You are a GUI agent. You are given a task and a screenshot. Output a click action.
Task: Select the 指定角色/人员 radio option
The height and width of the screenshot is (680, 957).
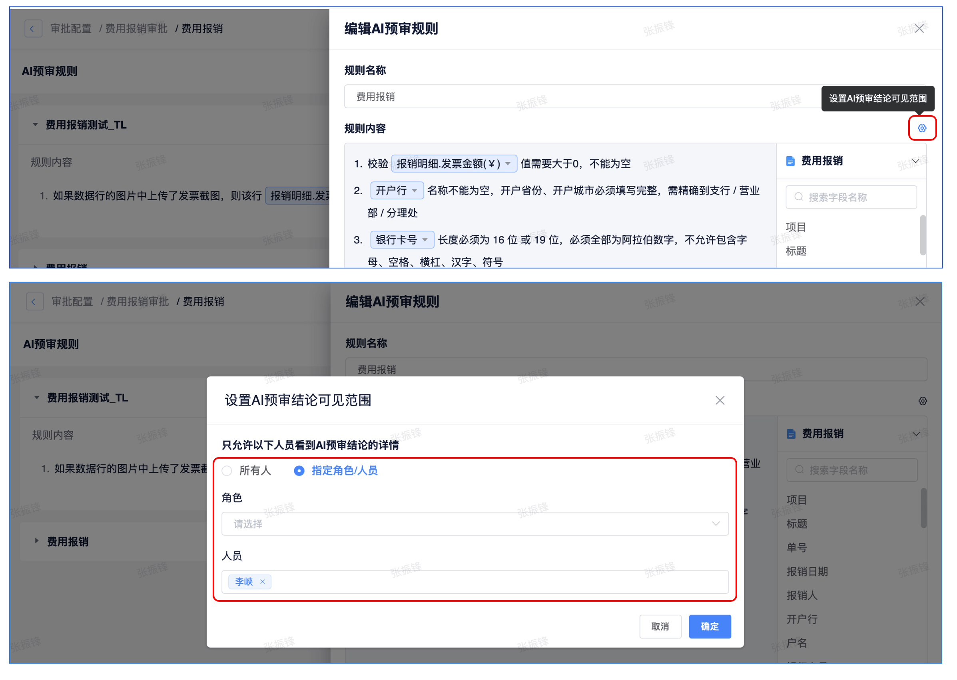[299, 471]
